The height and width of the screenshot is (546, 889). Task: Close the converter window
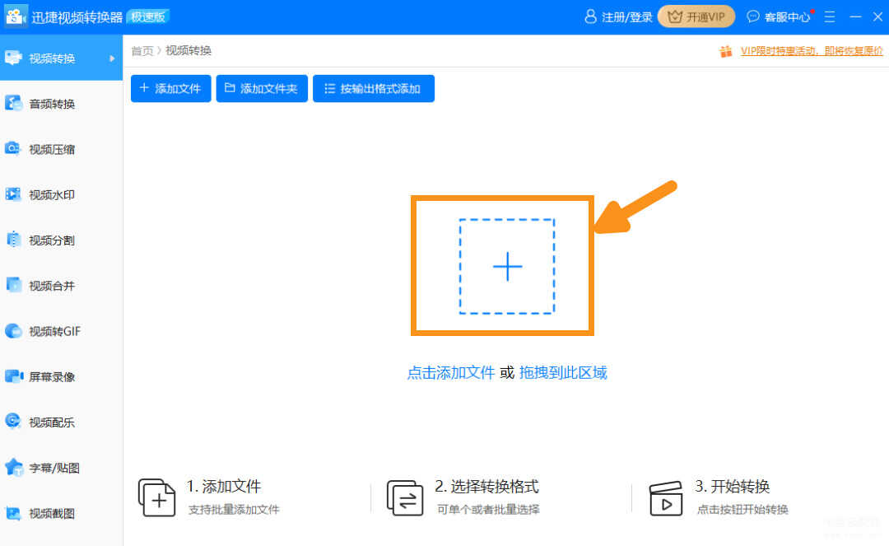click(877, 17)
